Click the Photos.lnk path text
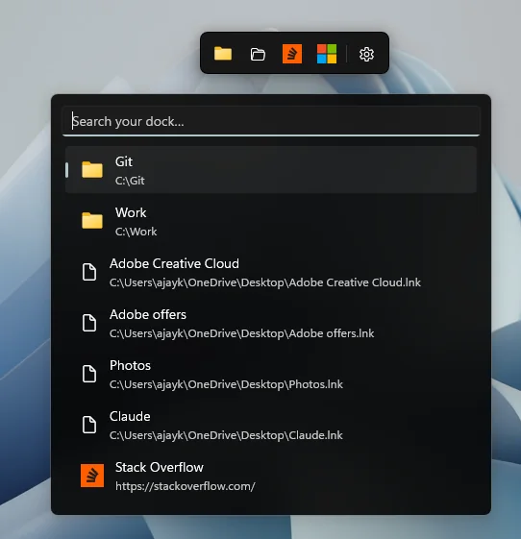The height and width of the screenshot is (539, 521). pyautogui.click(x=226, y=384)
